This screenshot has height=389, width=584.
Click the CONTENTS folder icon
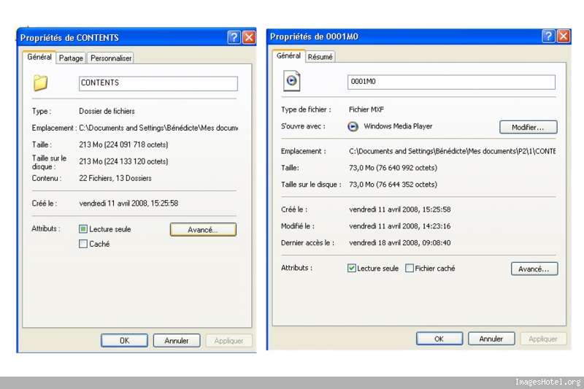coord(40,83)
